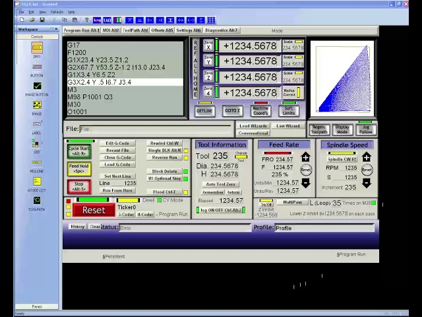Switch to the Diagnostics Alt-7 tab
Viewport: 422px width, 317px height.
(222, 30)
